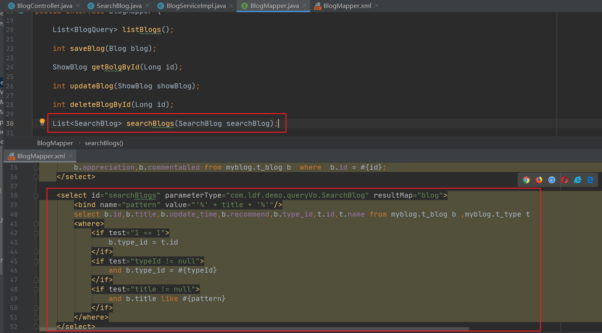Click the searchBlogs method name in Java

point(150,123)
